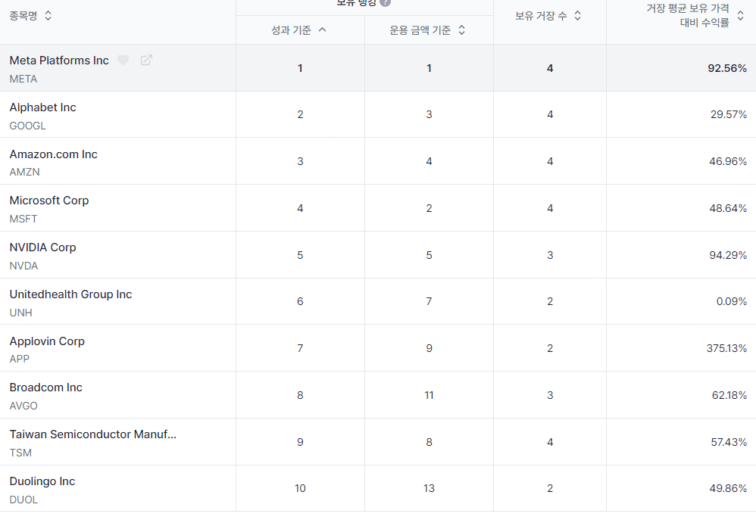Click the 375.13% return value
756x523 pixels.
726,348
